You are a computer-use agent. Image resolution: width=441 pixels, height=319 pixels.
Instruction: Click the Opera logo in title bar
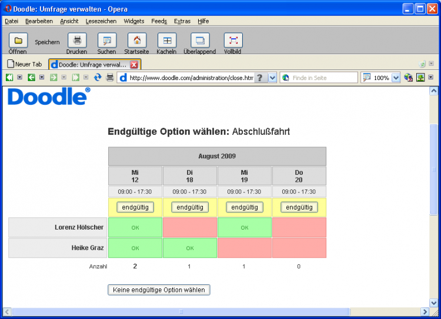pyautogui.click(x=8, y=9)
